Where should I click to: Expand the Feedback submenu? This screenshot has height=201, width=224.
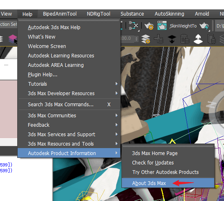pyautogui.click(x=69, y=125)
